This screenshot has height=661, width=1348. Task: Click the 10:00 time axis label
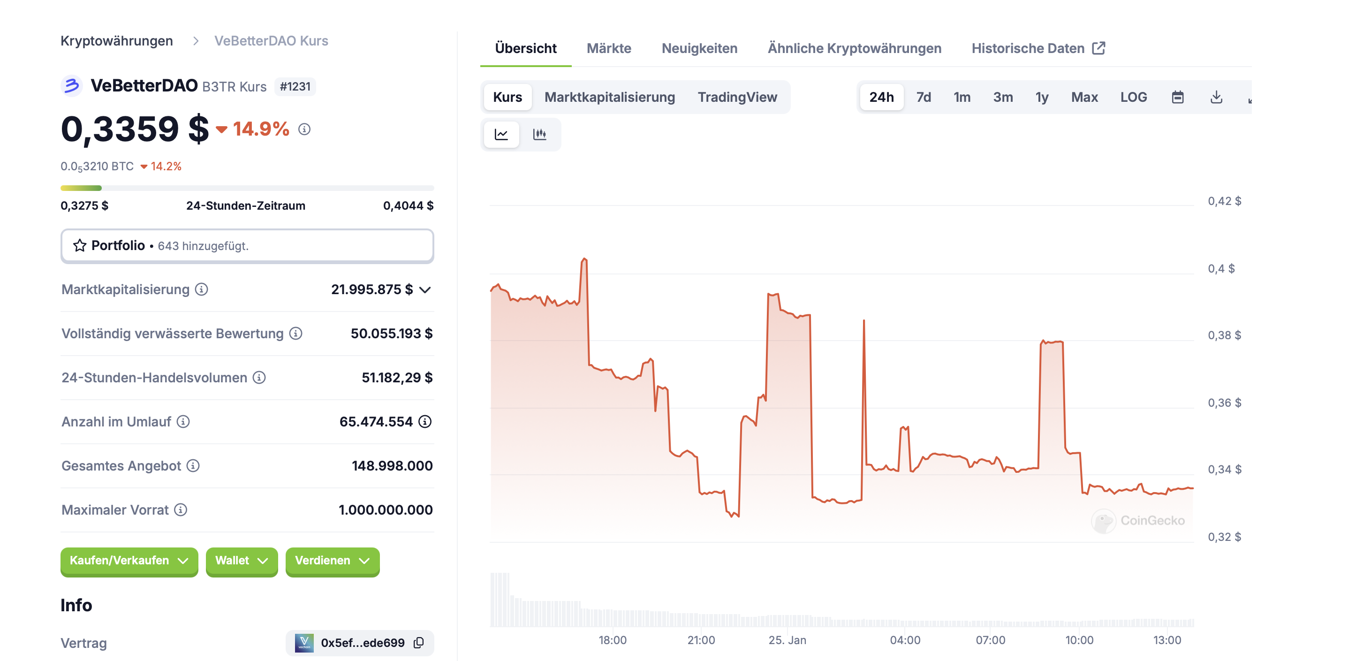(1079, 640)
